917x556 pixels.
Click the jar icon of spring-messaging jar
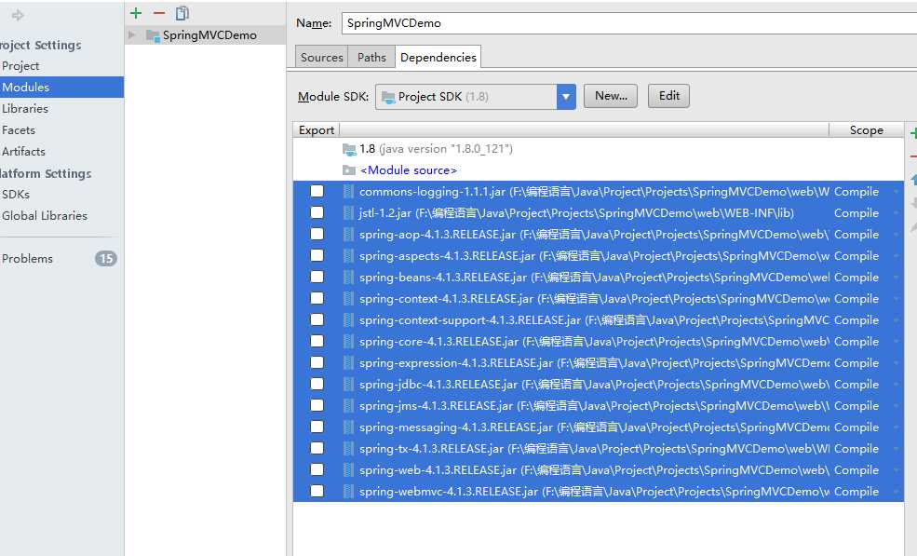(348, 427)
